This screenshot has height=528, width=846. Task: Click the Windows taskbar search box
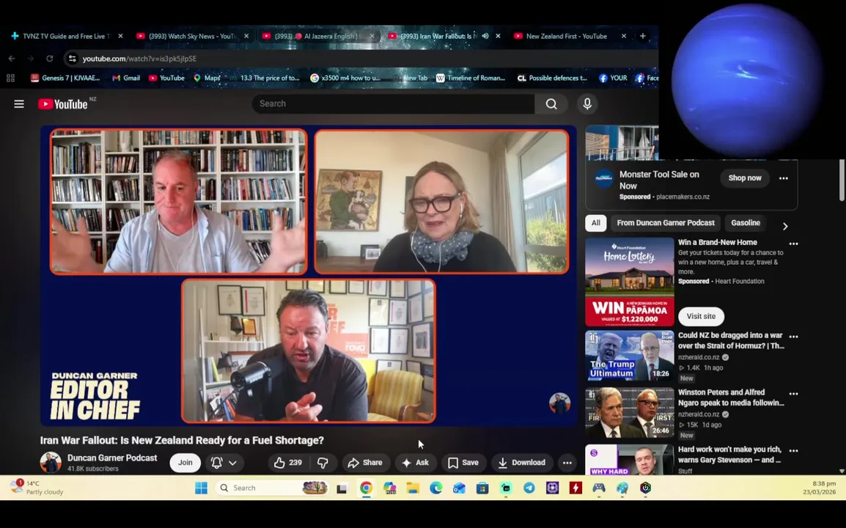click(x=271, y=488)
